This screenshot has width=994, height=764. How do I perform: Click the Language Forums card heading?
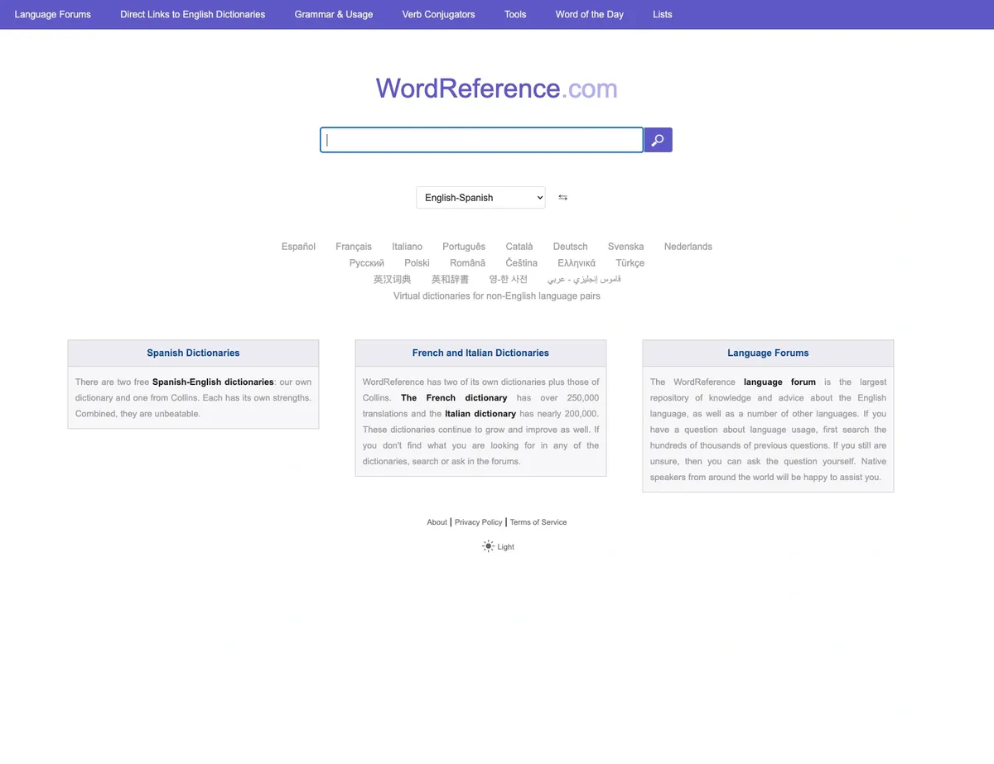[x=768, y=353]
